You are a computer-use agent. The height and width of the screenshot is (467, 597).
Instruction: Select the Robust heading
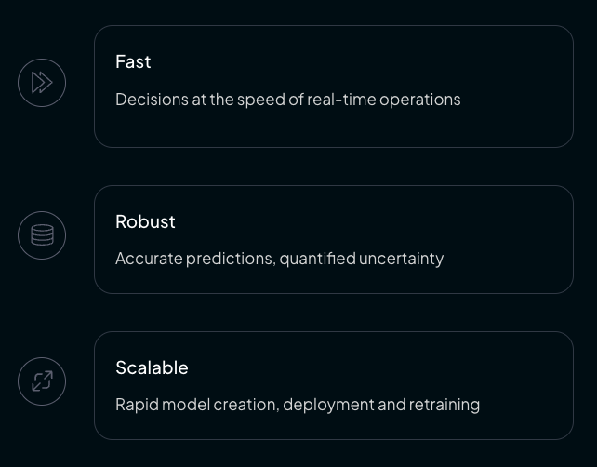tap(145, 221)
